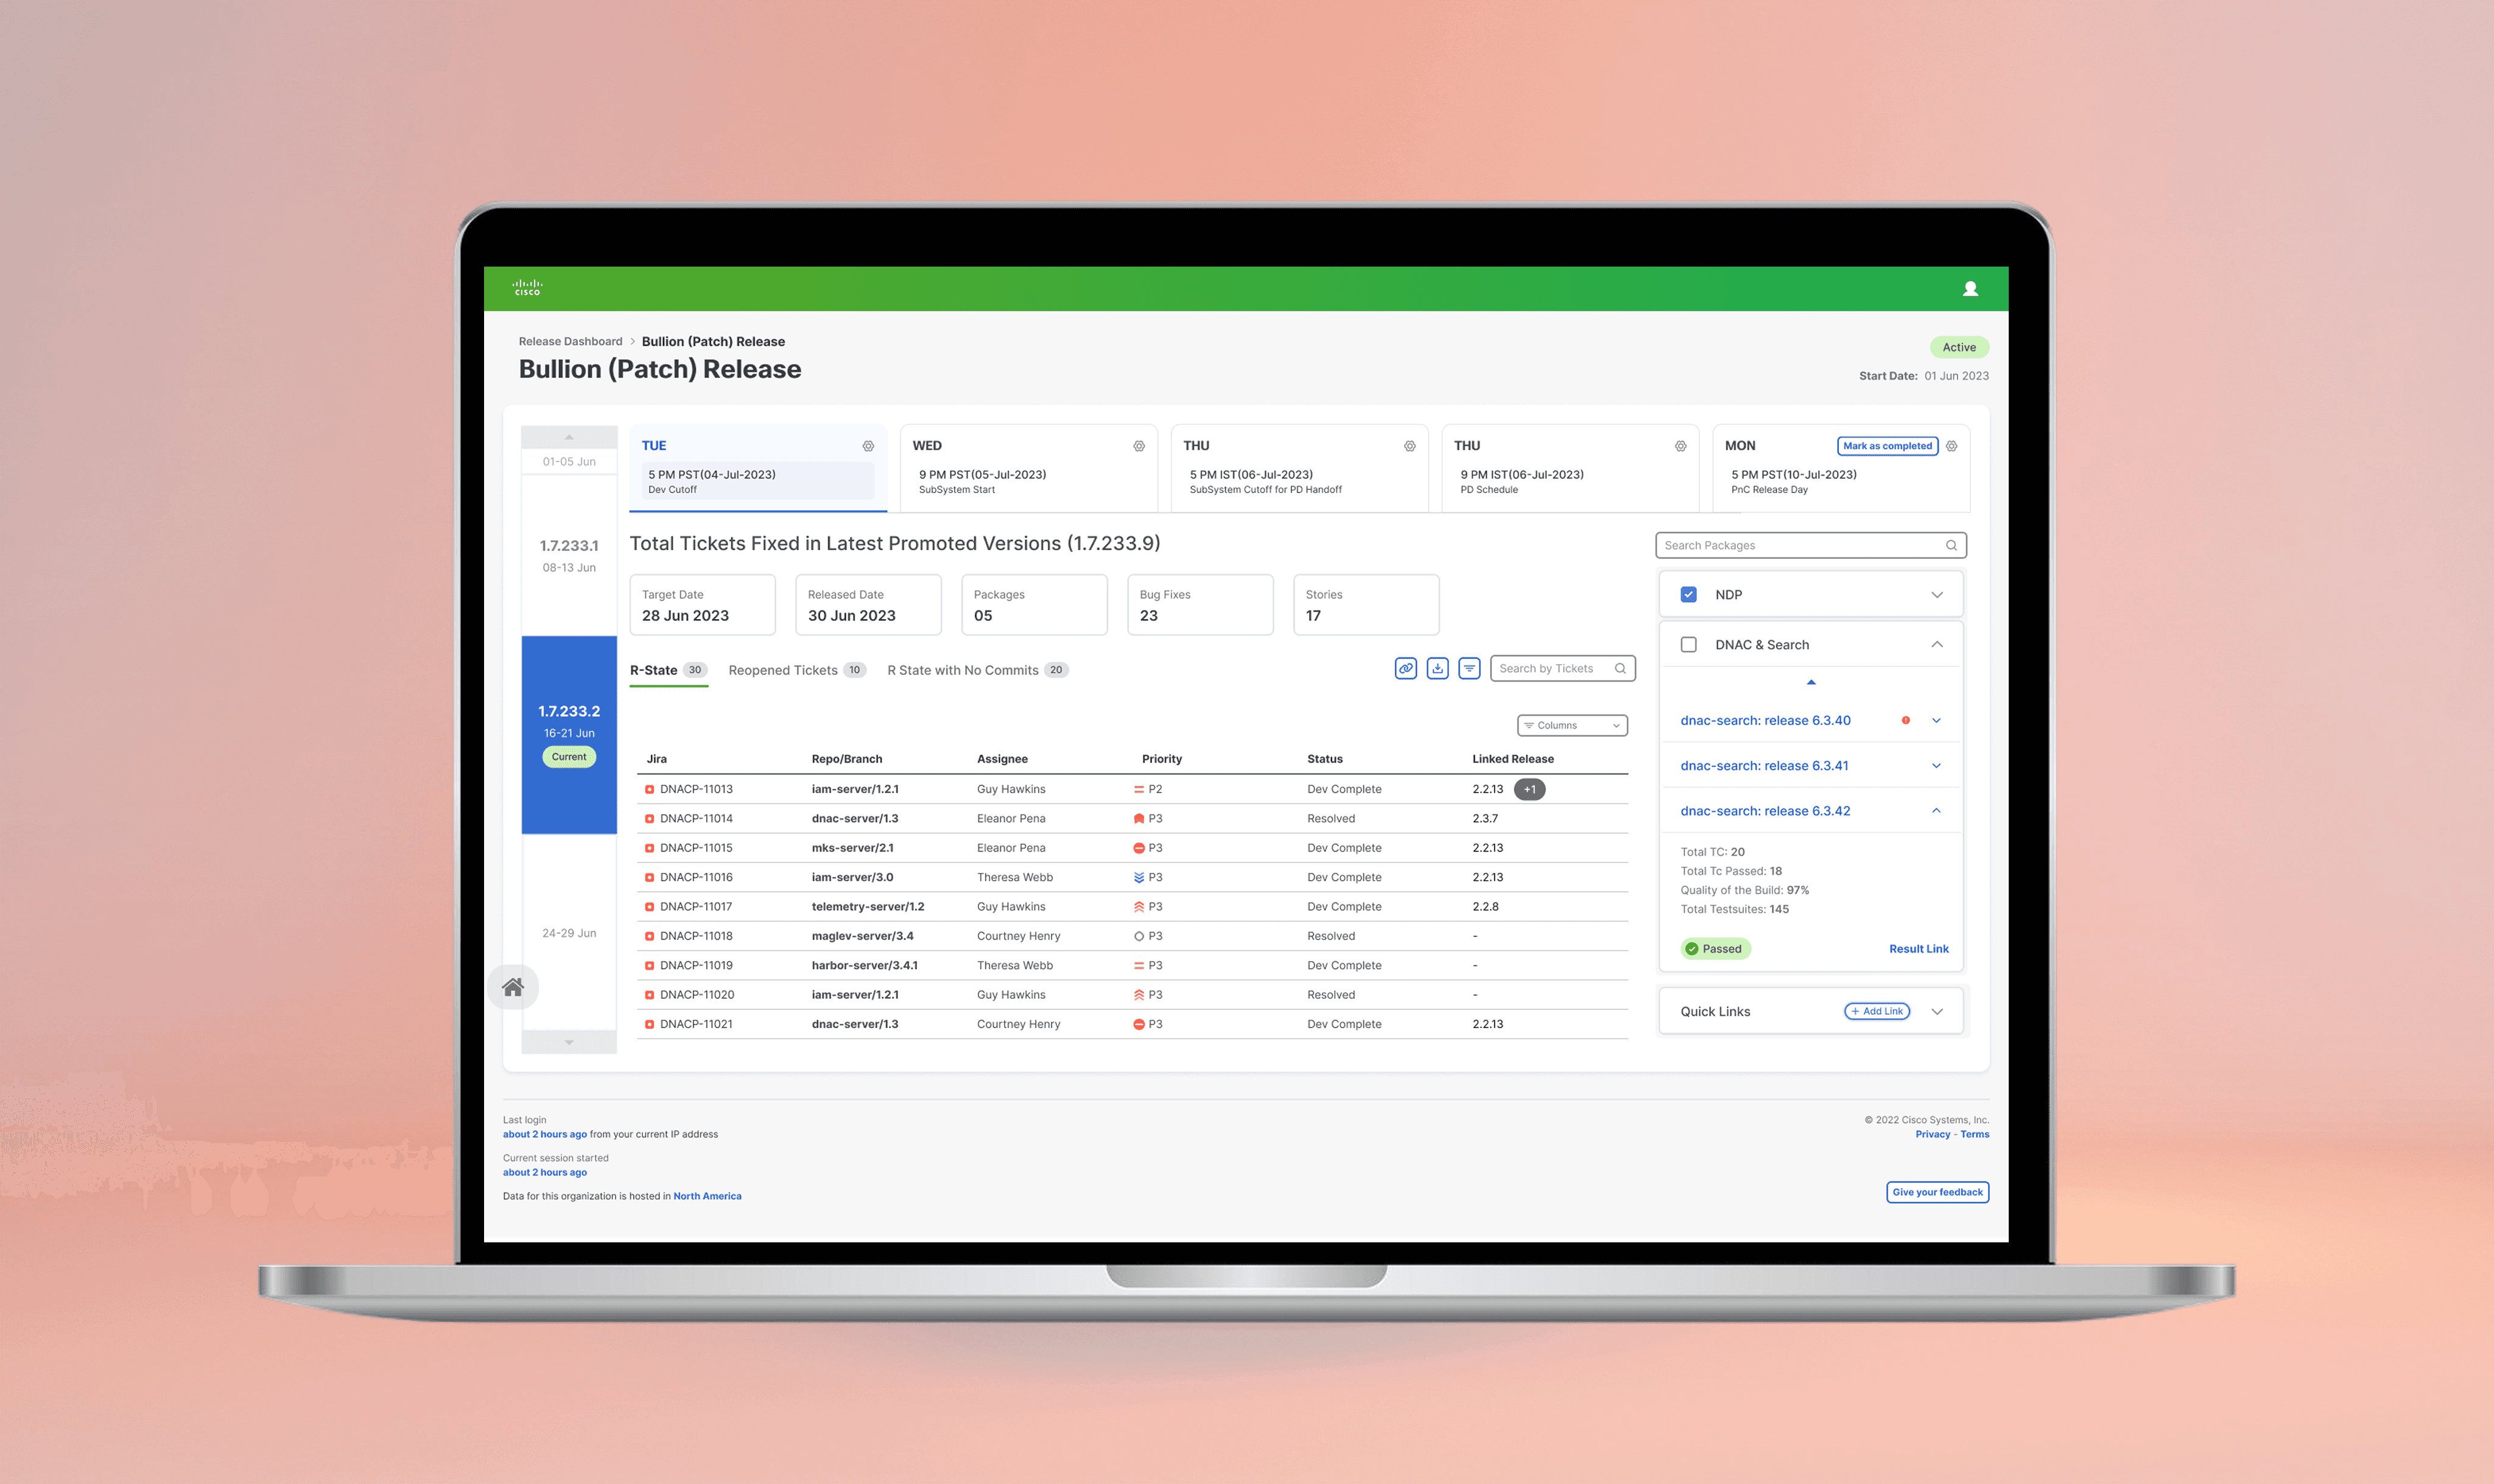Expand the Quick Links section

pos(1937,1012)
